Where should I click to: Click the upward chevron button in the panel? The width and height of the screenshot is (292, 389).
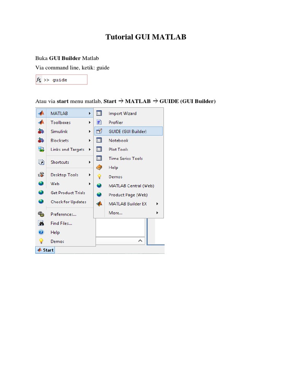(140, 240)
